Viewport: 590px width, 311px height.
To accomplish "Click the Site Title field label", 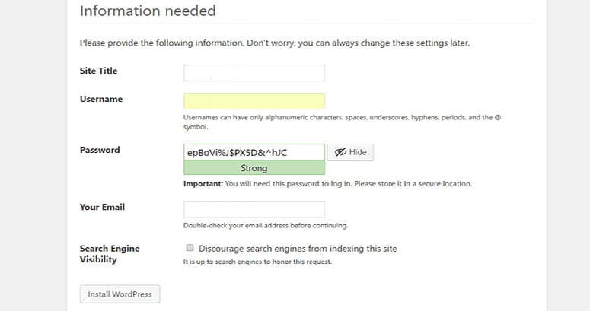I will (99, 71).
